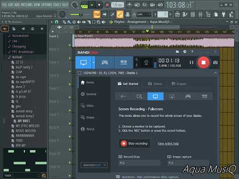Click the Stop recording button
This screenshot has height=179, width=239.
(x=134, y=143)
